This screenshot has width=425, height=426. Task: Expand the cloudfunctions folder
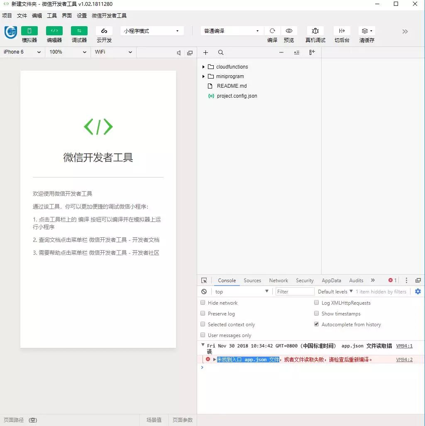pyautogui.click(x=203, y=67)
